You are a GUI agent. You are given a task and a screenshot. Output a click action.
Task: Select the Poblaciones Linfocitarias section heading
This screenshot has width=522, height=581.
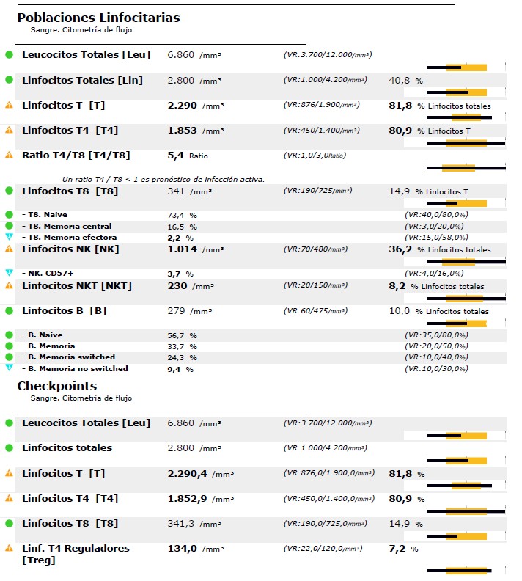point(98,18)
